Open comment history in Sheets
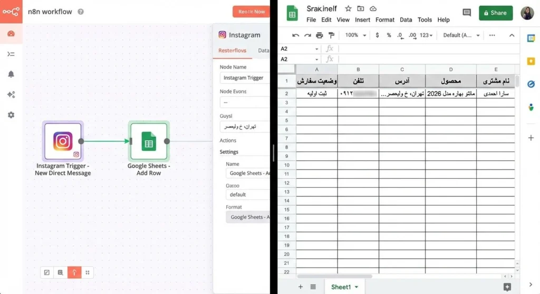The width and height of the screenshot is (540, 294). point(467,13)
